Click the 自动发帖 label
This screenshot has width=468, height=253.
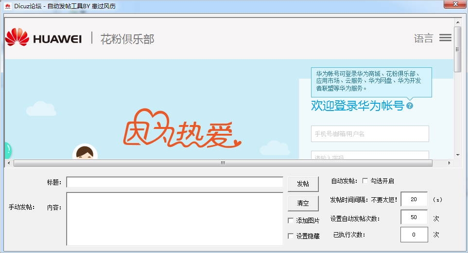click(344, 181)
